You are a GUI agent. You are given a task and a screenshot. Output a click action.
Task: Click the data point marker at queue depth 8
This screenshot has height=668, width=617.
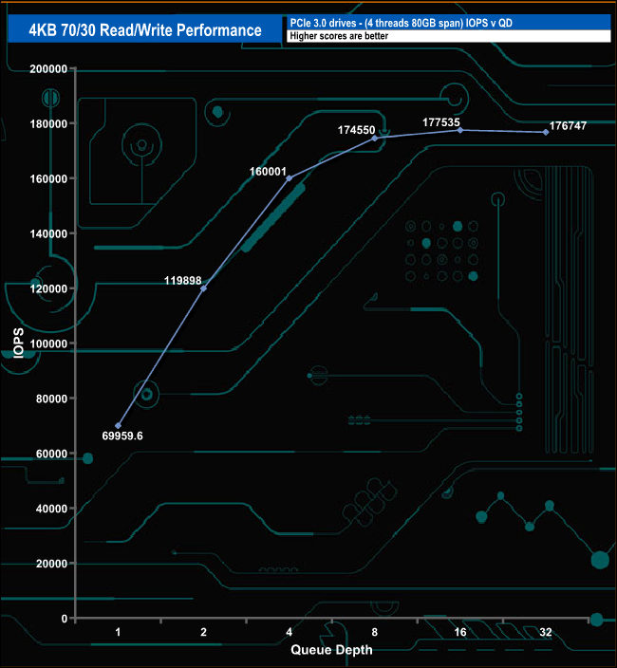click(x=375, y=138)
